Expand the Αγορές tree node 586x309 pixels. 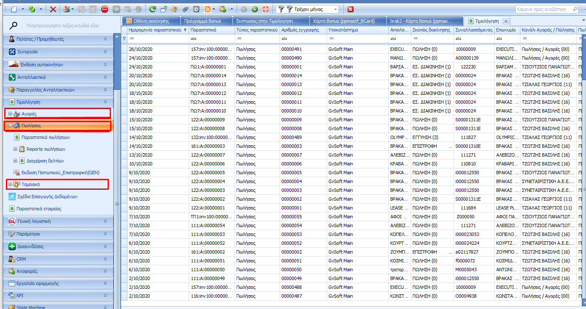coord(10,114)
